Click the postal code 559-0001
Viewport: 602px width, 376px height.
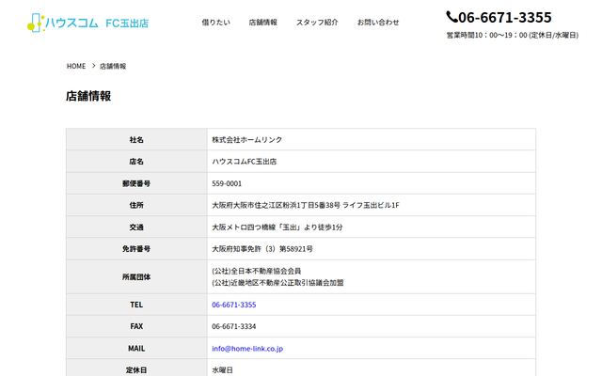coord(227,183)
